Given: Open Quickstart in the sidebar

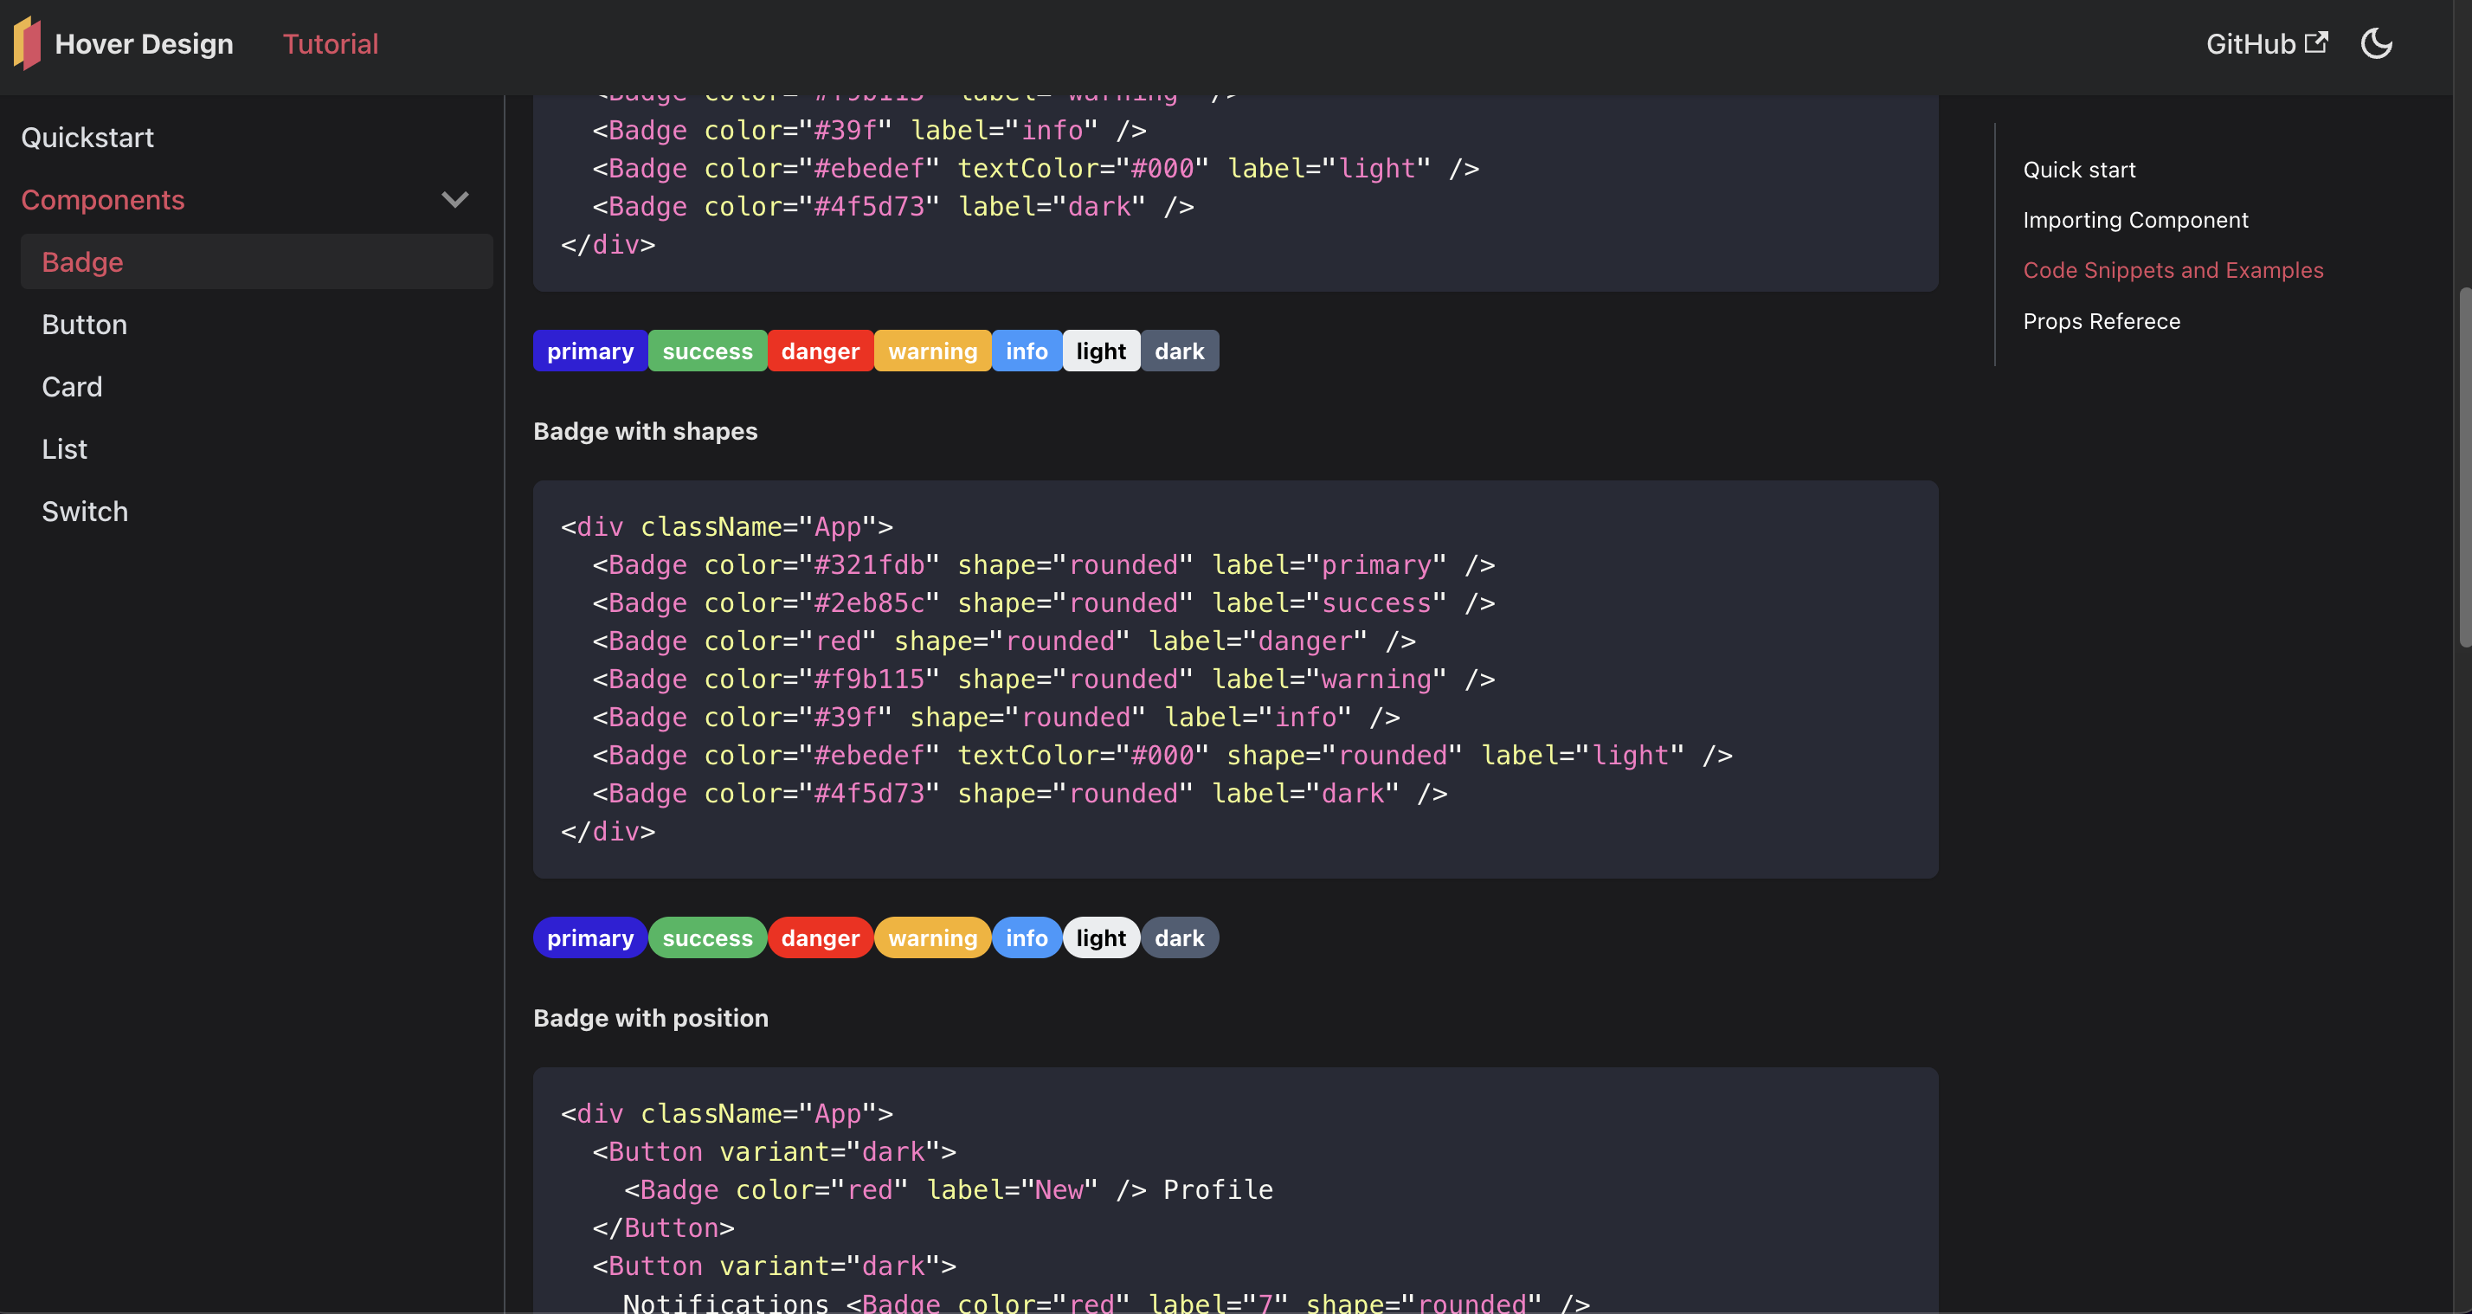Looking at the screenshot, I should tap(87, 138).
